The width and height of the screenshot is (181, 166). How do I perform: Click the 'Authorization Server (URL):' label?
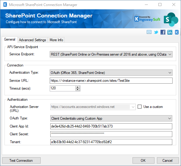pos(24,109)
